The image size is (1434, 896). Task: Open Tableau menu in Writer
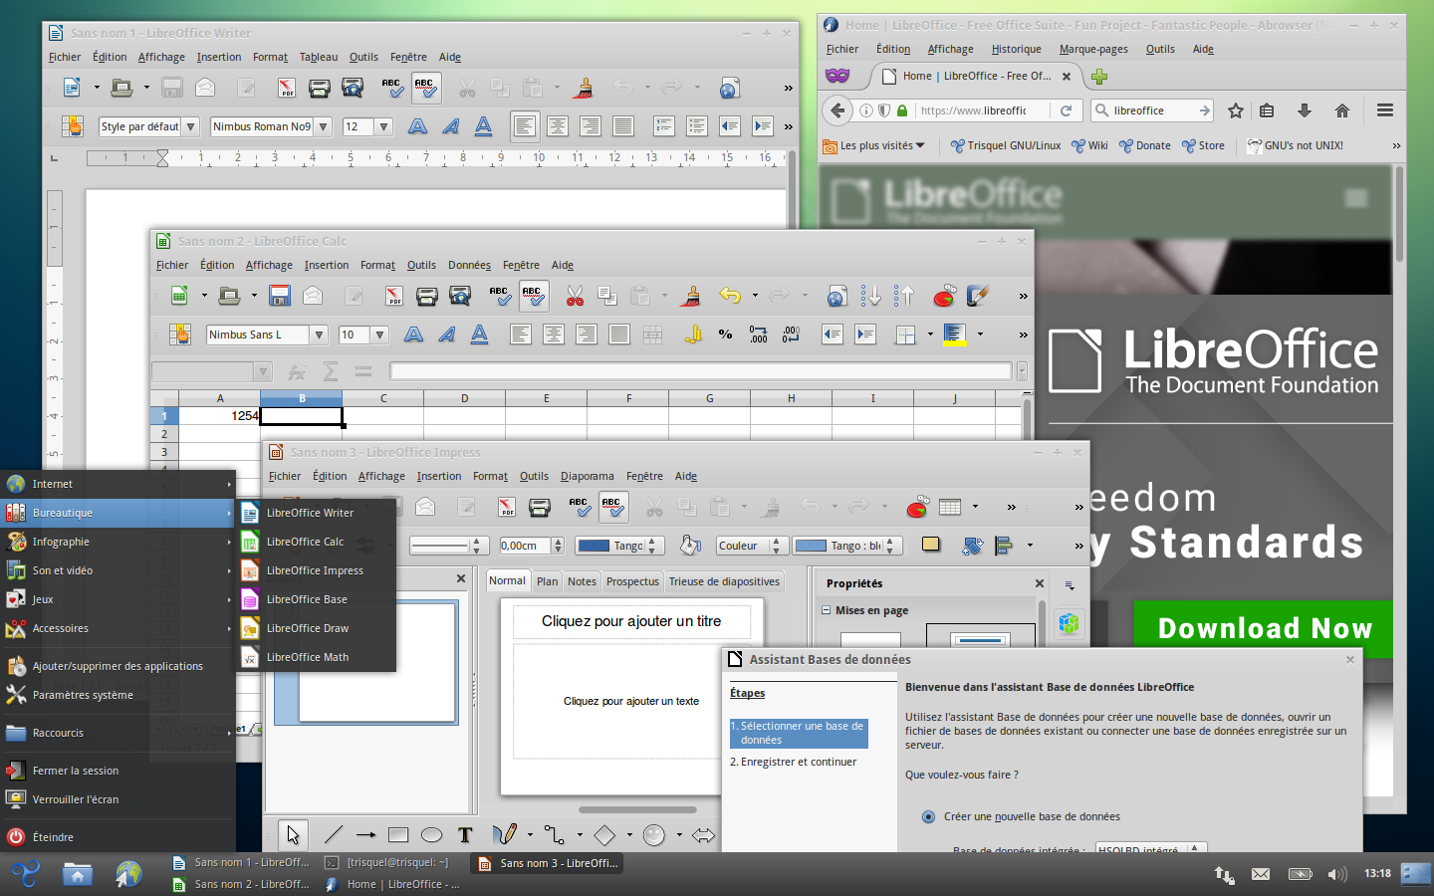click(x=319, y=57)
